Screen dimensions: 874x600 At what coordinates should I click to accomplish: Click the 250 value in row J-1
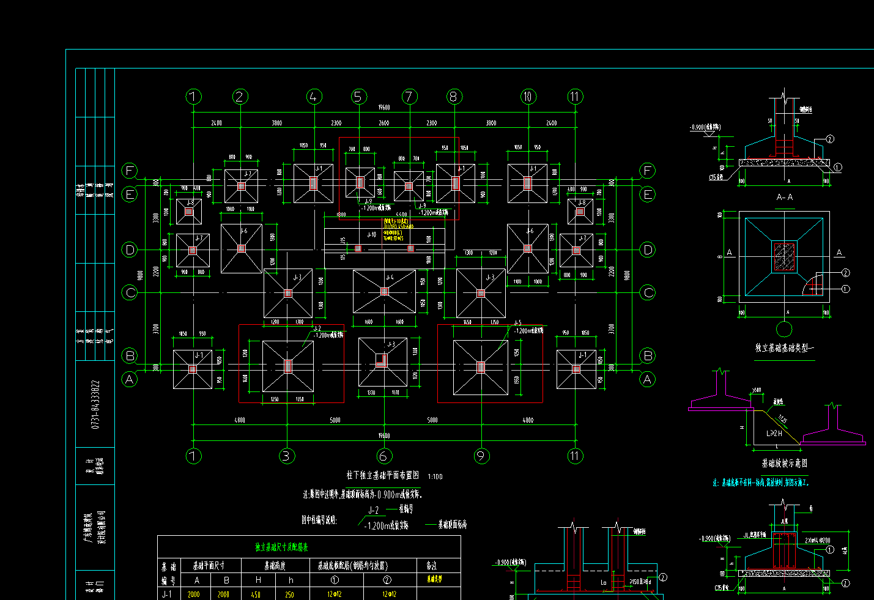289,594
